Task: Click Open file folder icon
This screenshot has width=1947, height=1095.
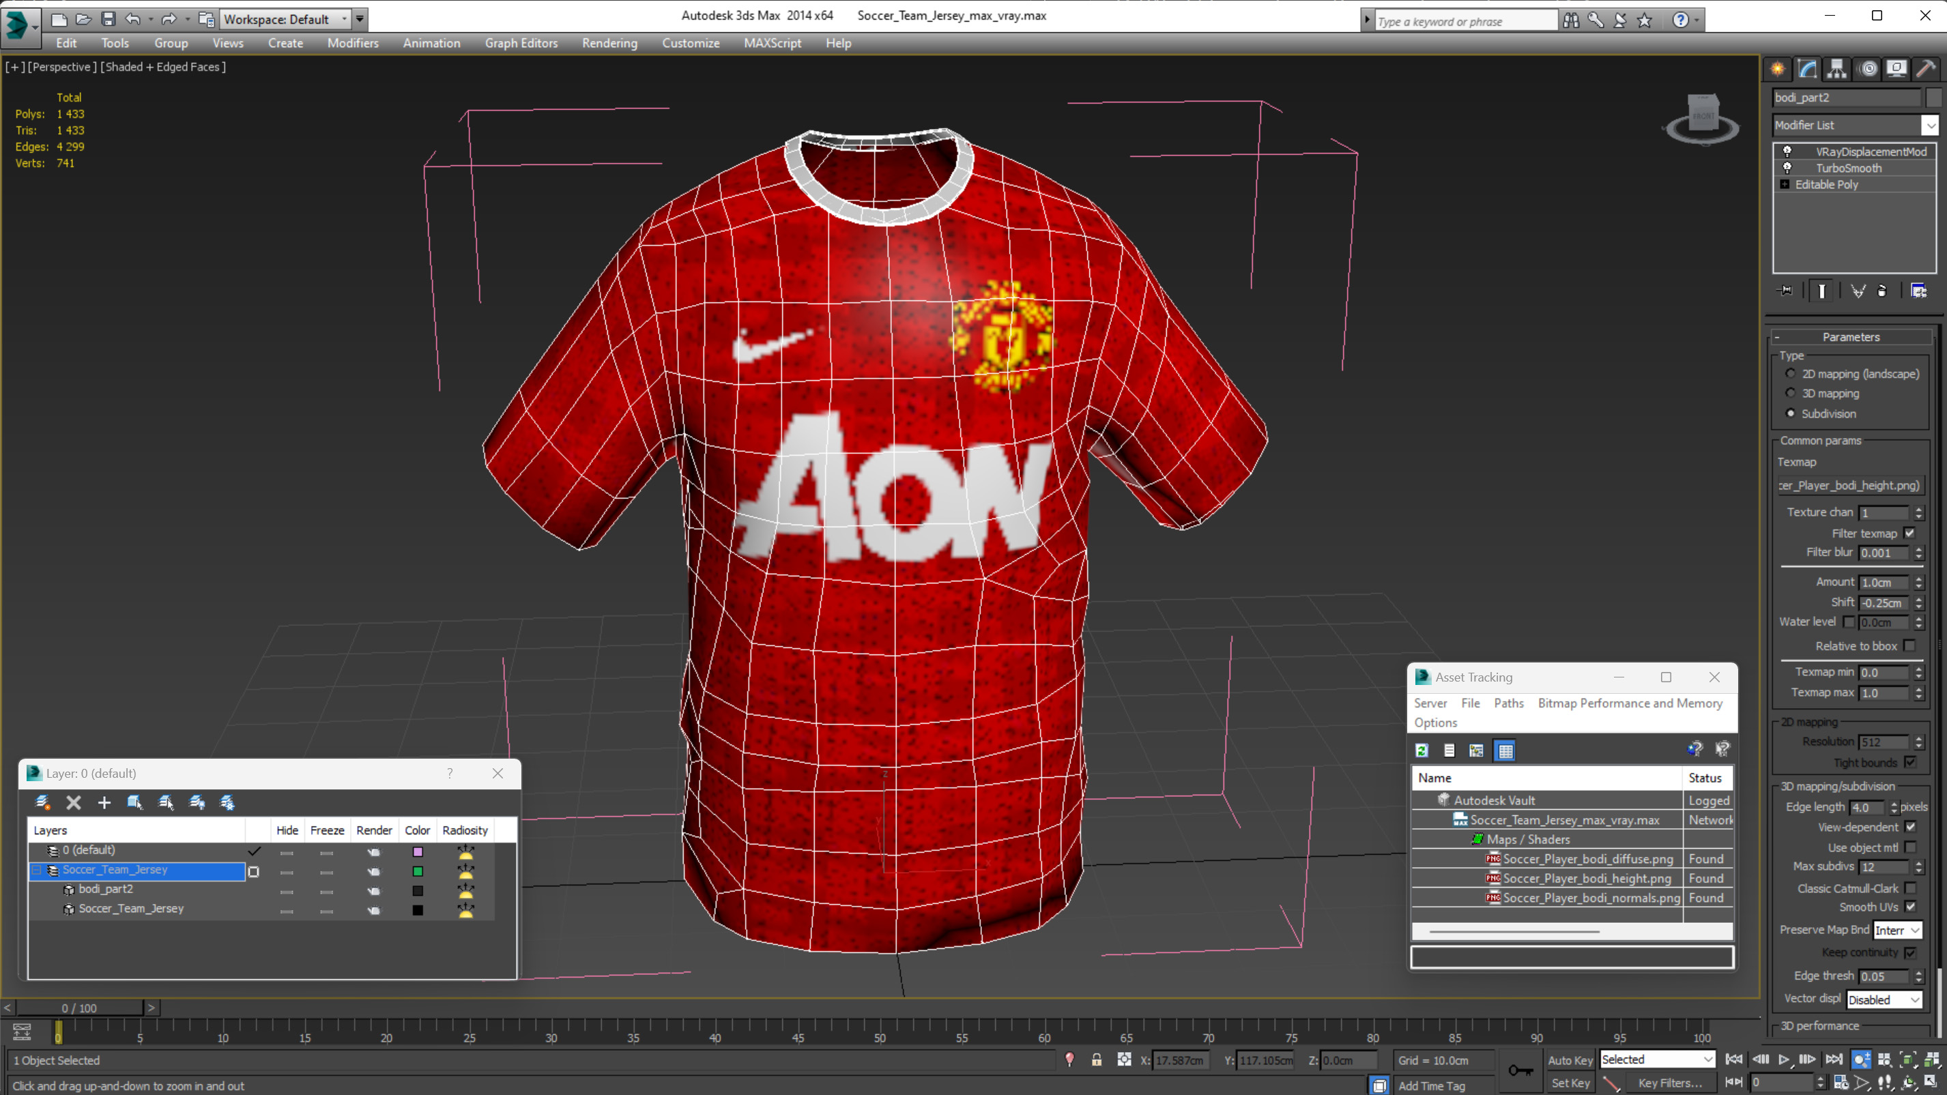Action: (x=83, y=19)
